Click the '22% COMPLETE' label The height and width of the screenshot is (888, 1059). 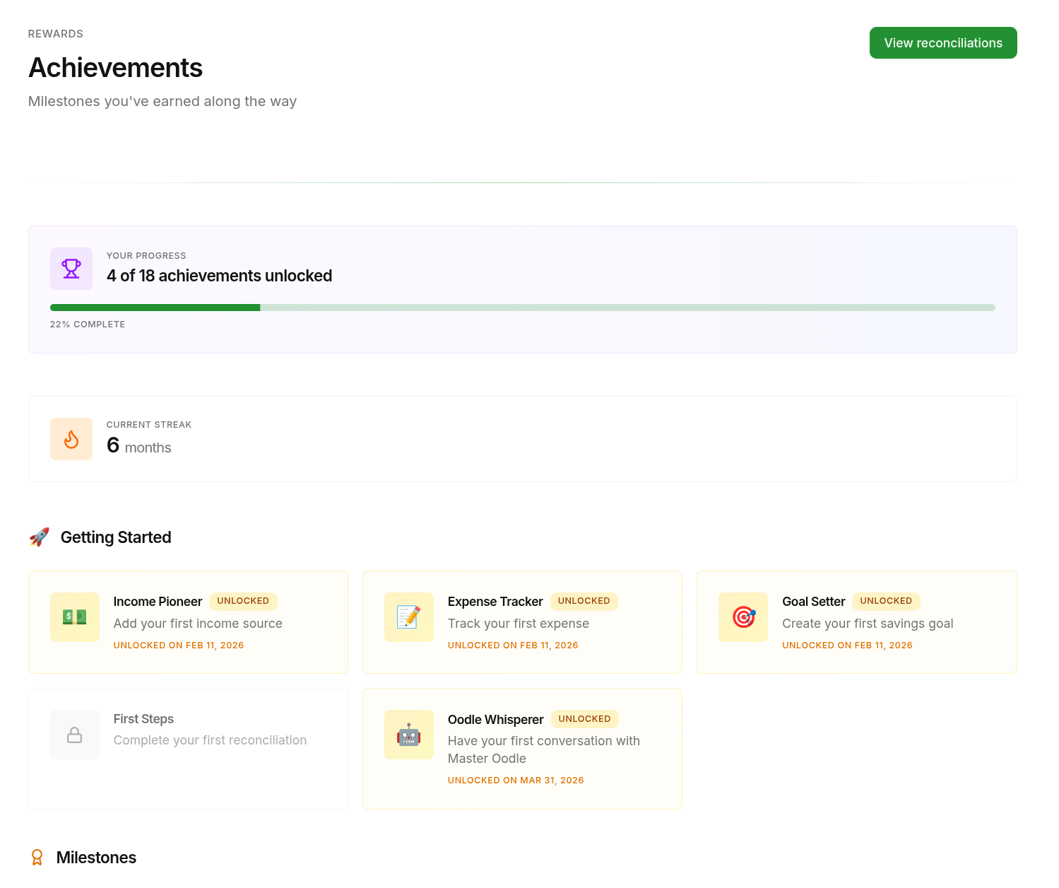pos(88,325)
